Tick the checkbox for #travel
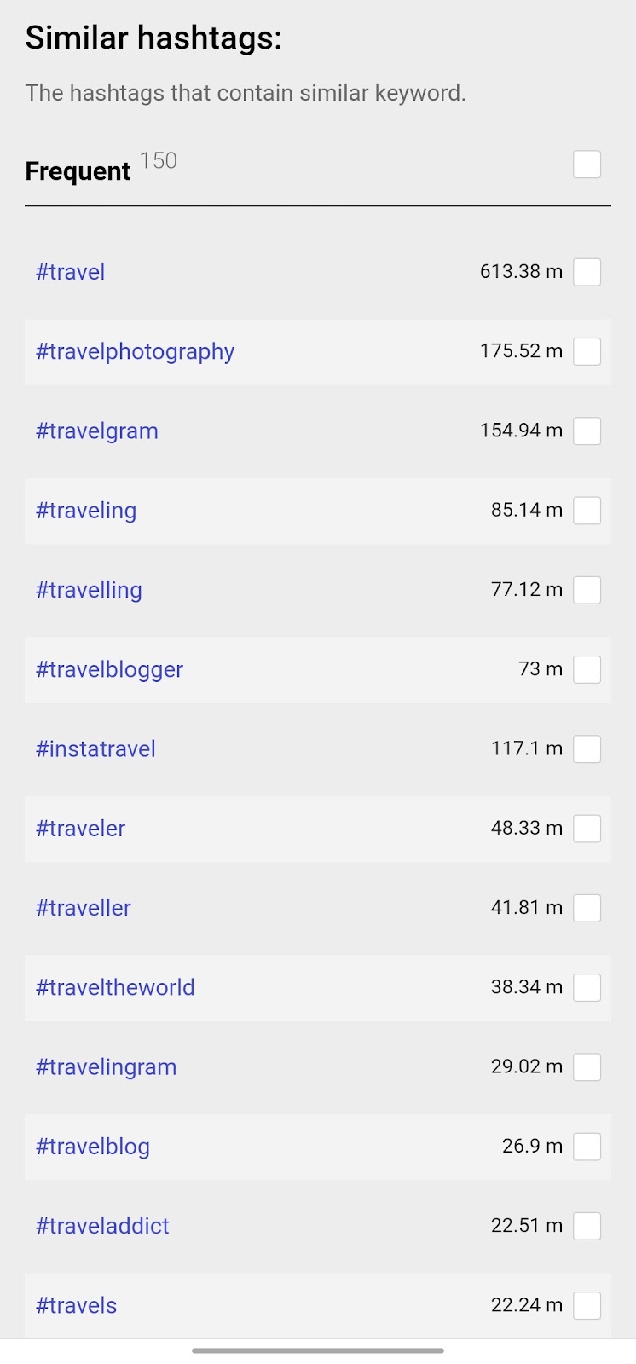The height and width of the screenshot is (1364, 636). click(x=587, y=272)
